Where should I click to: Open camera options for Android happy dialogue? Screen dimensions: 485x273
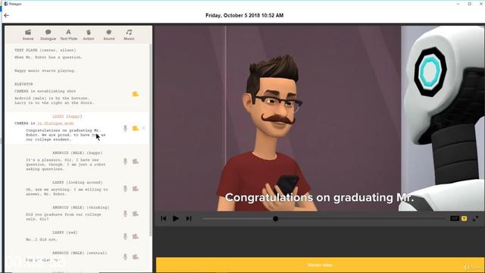[136, 162]
